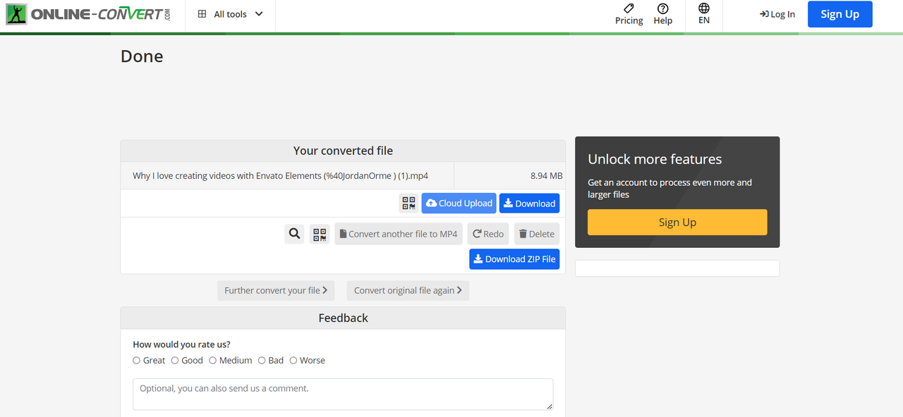Select the Good rating
903x417 pixels.
[175, 361]
